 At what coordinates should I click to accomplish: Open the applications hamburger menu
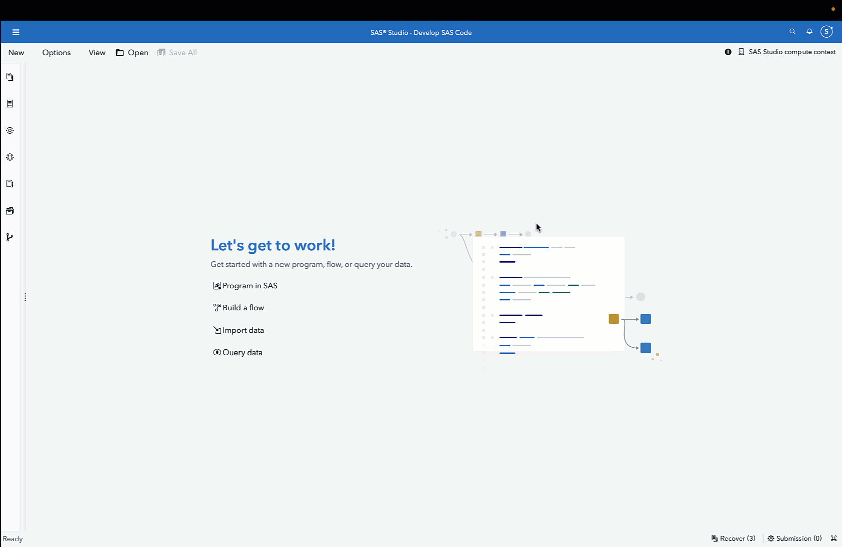point(16,32)
